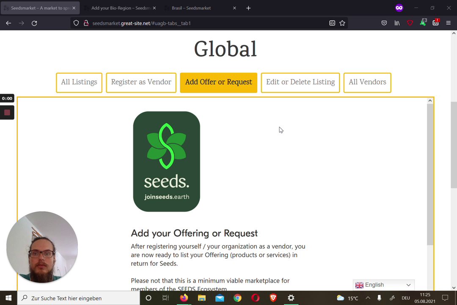Open Settings gear in taskbar
Viewport: 457px width, 305px height.
pyautogui.click(x=291, y=298)
